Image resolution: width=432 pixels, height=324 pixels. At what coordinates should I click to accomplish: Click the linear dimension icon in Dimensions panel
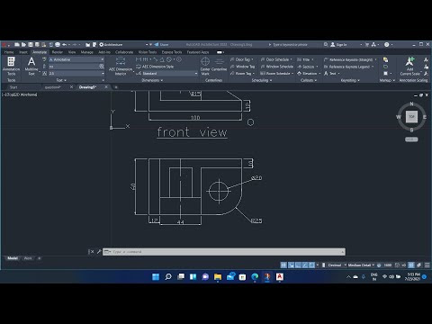tap(139, 59)
